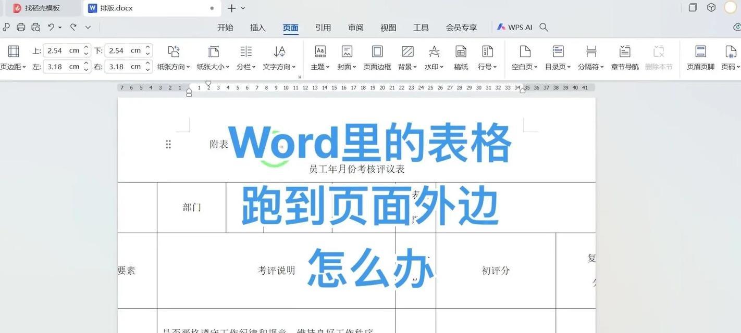Increase the bottom margin 下 value
The width and height of the screenshot is (741, 333).
tap(148, 47)
